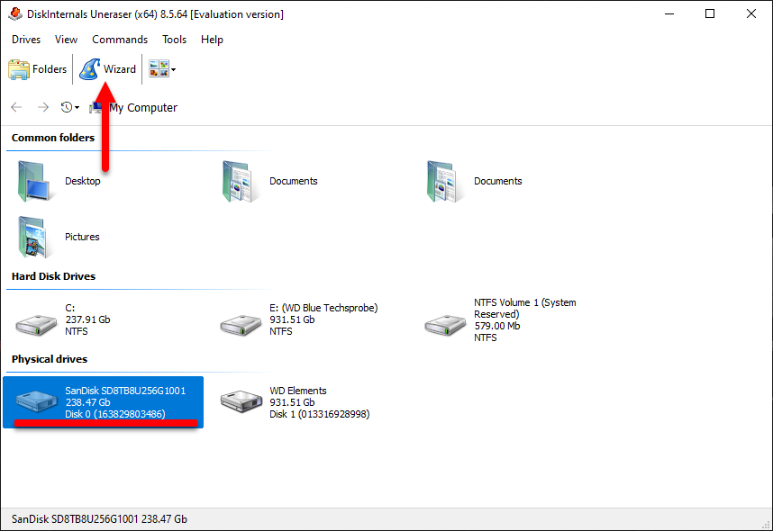
Task: Click the Physical drives section header
Action: click(50, 359)
